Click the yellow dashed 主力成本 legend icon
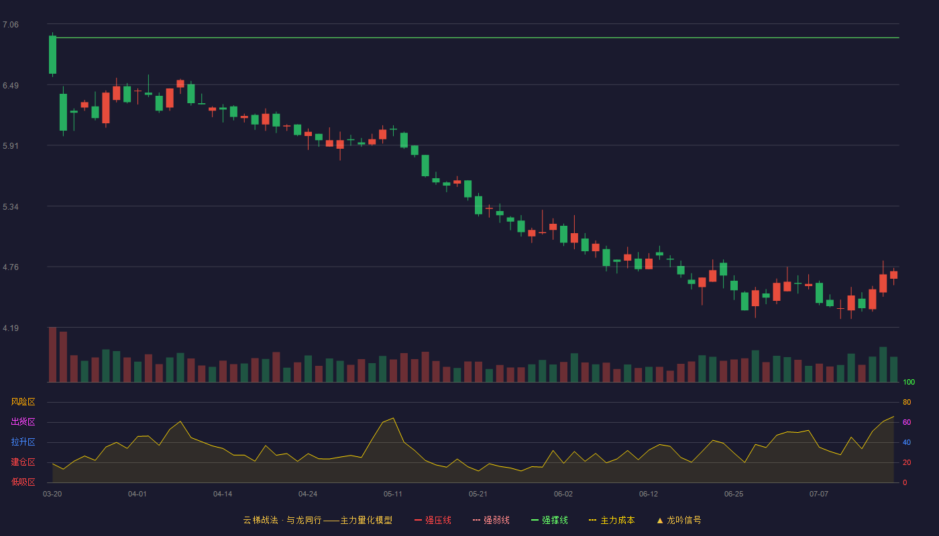 (x=593, y=520)
